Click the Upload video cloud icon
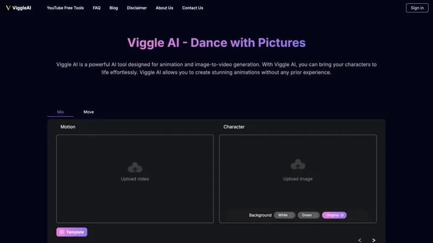The image size is (433, 243). (x=135, y=167)
